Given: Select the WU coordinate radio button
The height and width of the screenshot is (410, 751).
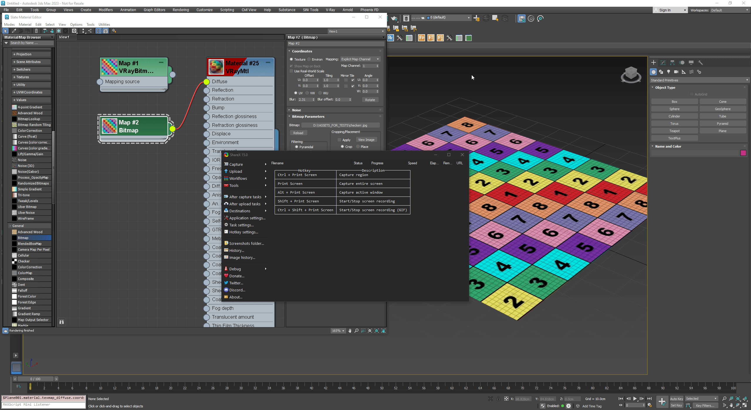Looking at the screenshot, I should pos(320,93).
